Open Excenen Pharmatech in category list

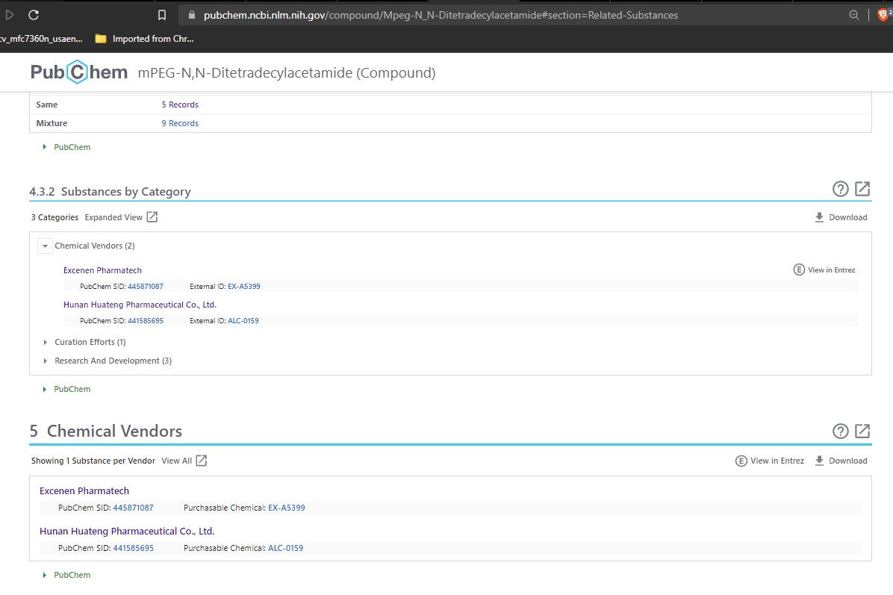(x=102, y=270)
